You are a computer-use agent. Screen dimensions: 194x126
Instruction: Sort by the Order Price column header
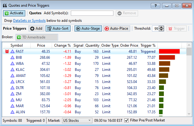tap(129, 45)
